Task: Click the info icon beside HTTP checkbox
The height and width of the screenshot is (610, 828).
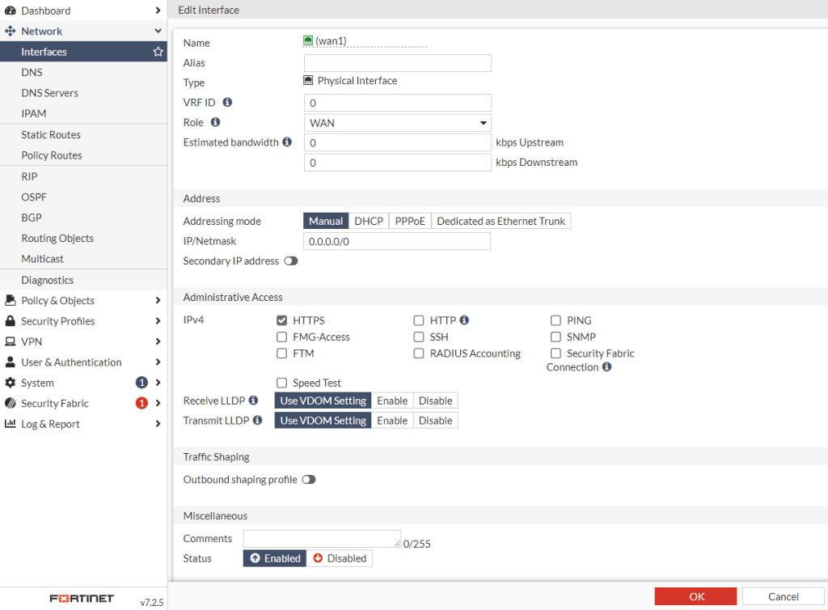Action: (465, 320)
